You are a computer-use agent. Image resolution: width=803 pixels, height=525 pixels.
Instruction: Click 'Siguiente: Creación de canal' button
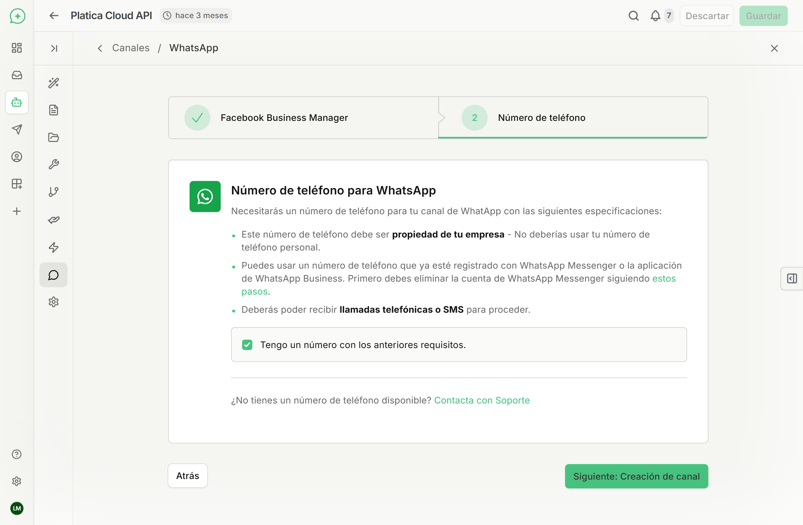[636, 476]
